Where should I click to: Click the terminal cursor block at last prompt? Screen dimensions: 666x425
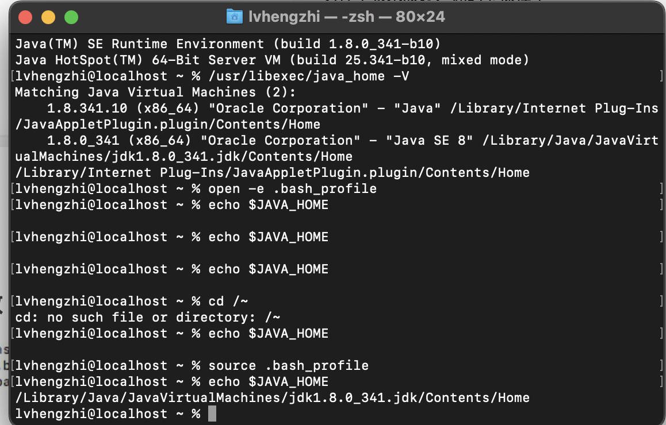pos(212,414)
